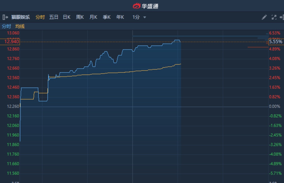Toggle the 分时 price line legend

click(6, 26)
